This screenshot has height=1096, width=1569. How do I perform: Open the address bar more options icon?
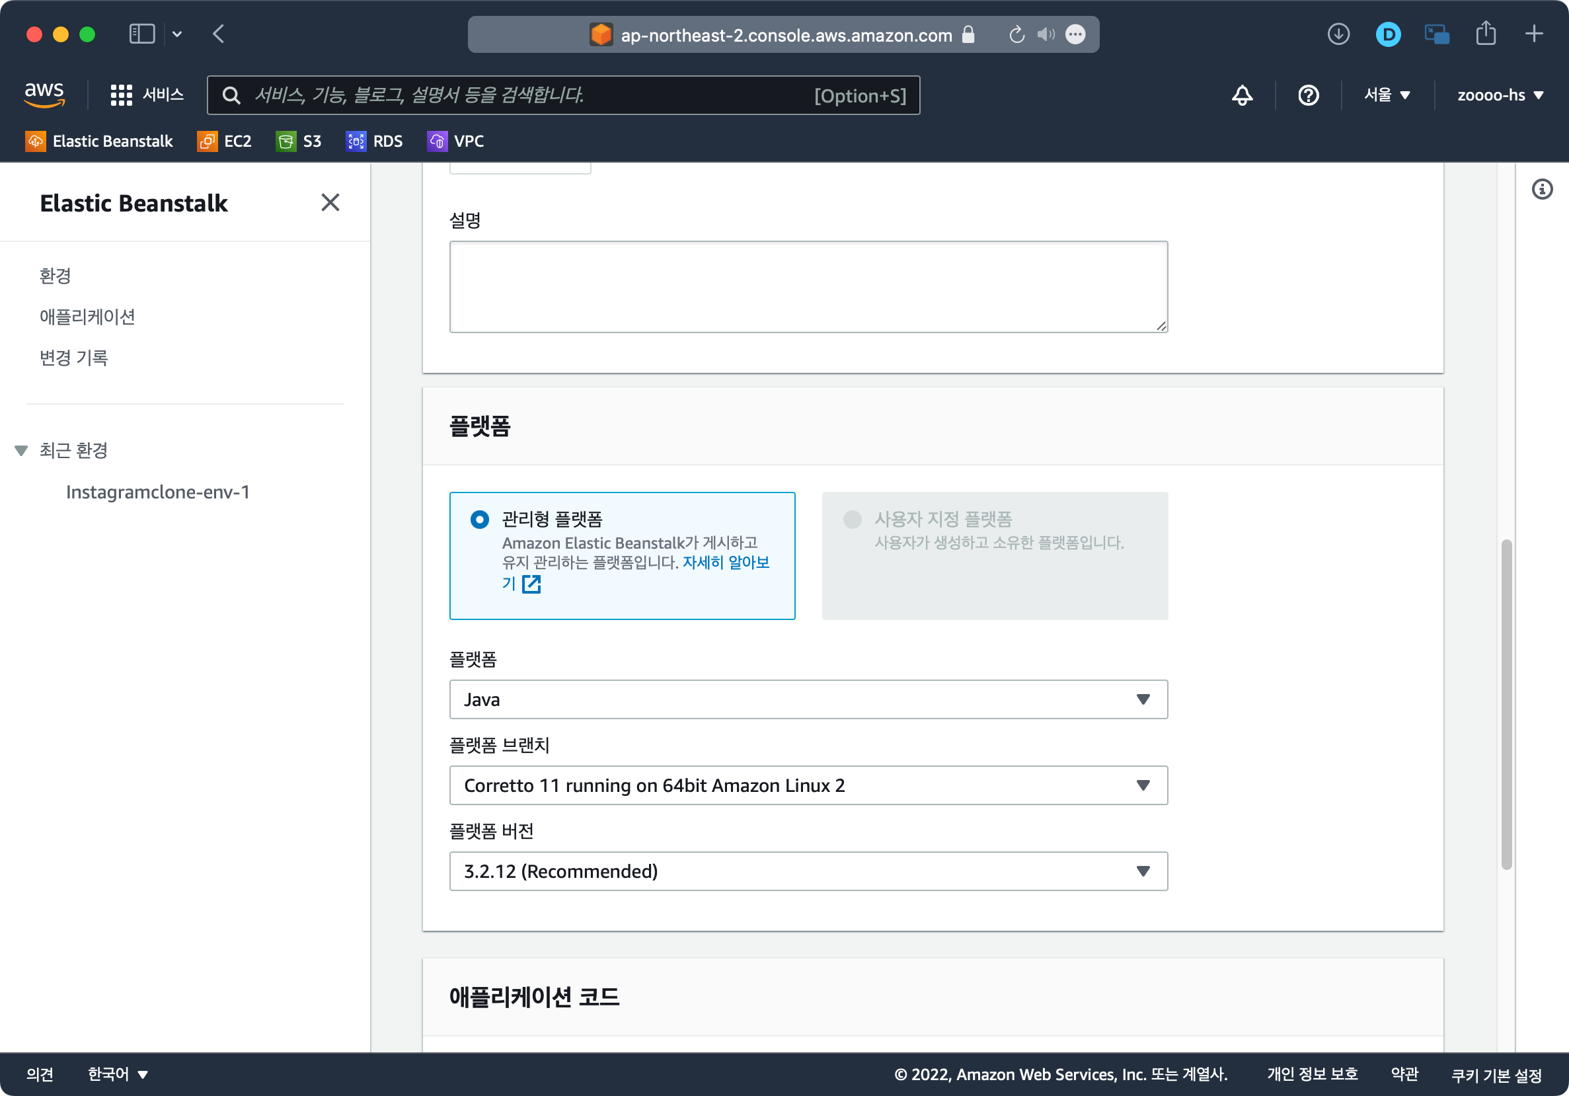pos(1075,34)
